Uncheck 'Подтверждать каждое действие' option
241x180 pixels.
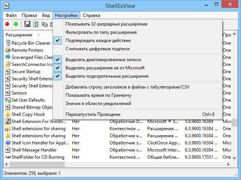click(x=137, y=40)
